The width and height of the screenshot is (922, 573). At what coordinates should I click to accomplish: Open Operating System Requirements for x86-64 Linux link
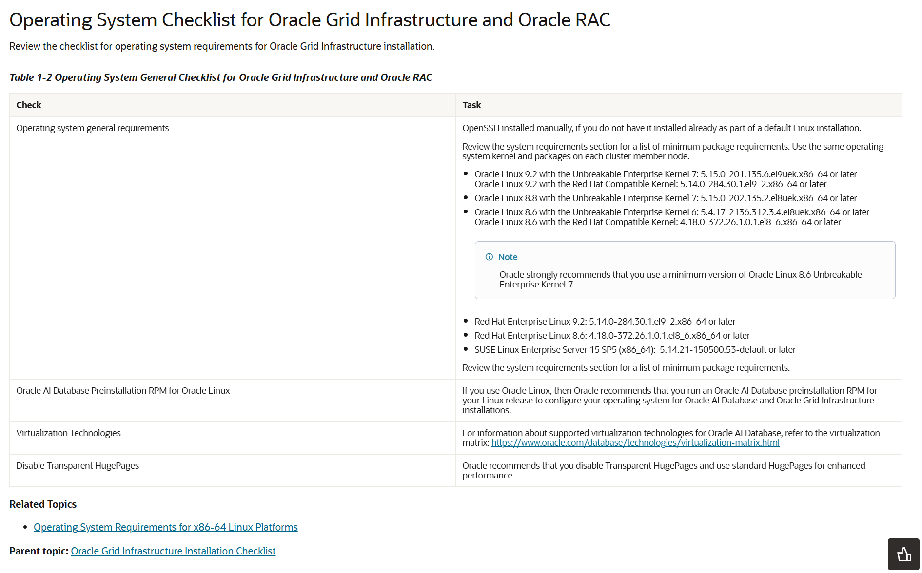[165, 527]
